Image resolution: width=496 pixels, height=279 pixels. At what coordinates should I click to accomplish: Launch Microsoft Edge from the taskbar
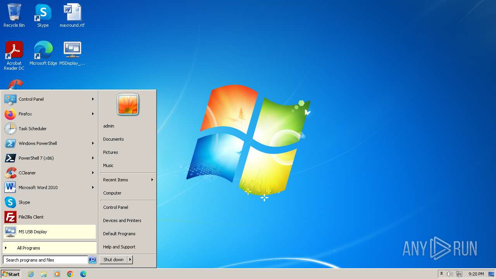click(83, 274)
